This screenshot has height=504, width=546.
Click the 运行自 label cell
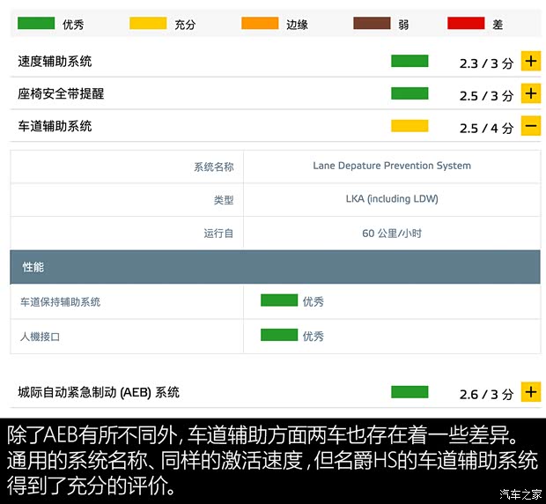(x=127, y=233)
